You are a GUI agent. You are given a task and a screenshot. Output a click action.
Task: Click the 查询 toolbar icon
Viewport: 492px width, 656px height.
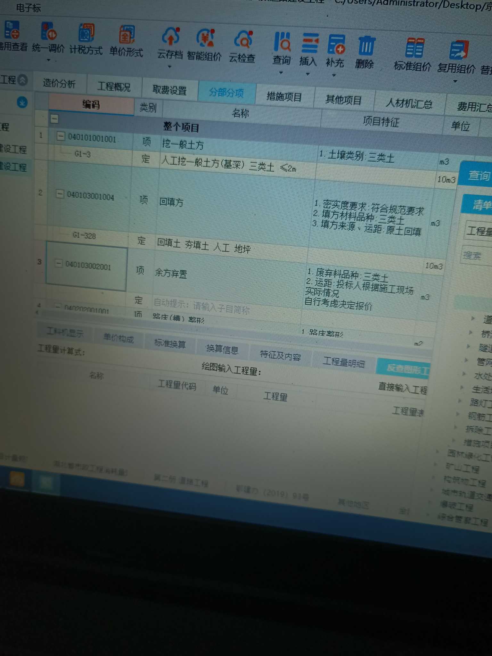click(x=282, y=42)
